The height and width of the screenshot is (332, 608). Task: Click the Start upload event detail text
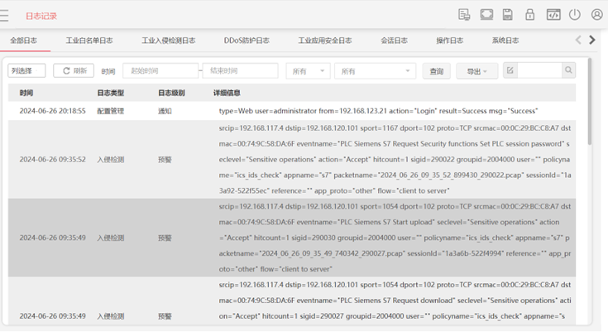click(395, 238)
